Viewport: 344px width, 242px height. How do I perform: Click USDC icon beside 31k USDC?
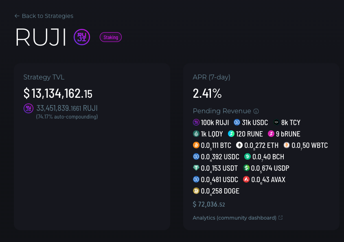237,122
